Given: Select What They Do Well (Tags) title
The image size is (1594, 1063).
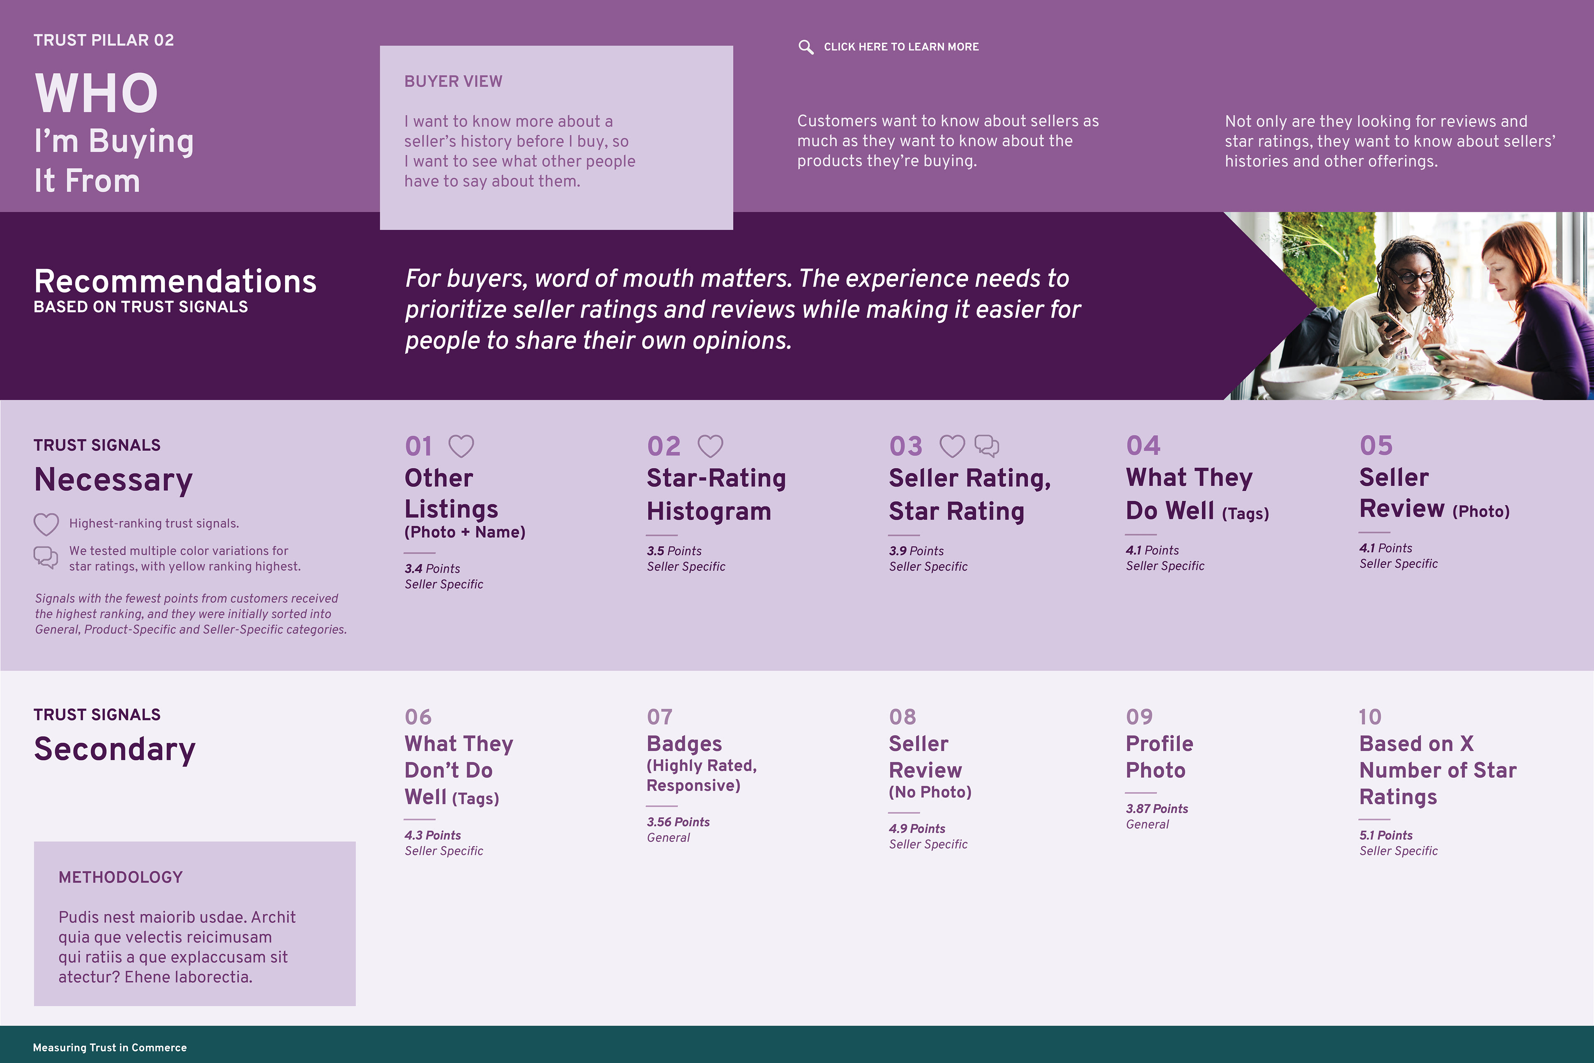Looking at the screenshot, I should click(x=1198, y=494).
